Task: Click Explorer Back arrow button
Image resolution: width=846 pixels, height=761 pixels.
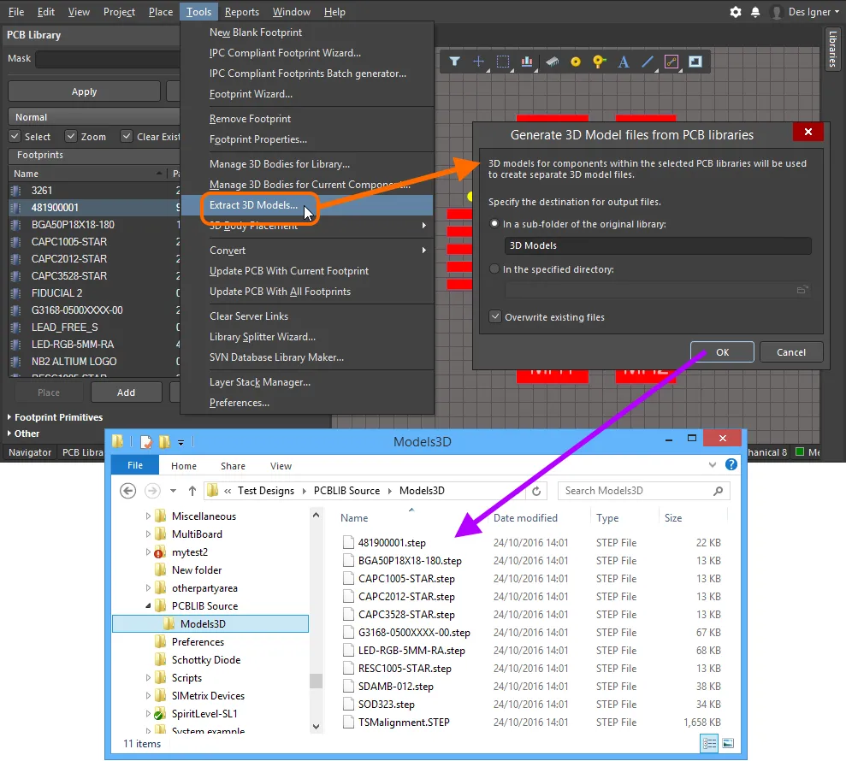Action: tap(127, 491)
